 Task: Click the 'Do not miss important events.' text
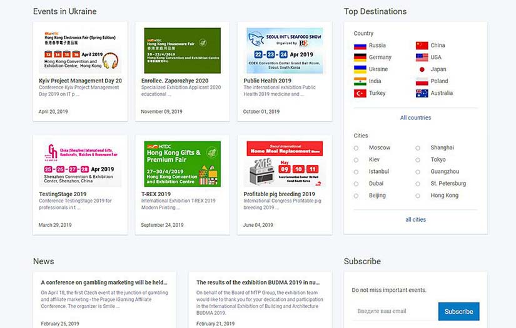[x=389, y=290]
